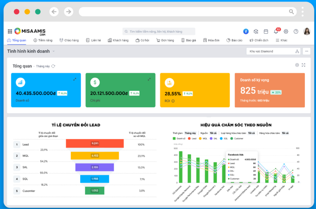This screenshot has width=316, height=209.
Task: Open the notifications bell
Action: (x=276, y=32)
